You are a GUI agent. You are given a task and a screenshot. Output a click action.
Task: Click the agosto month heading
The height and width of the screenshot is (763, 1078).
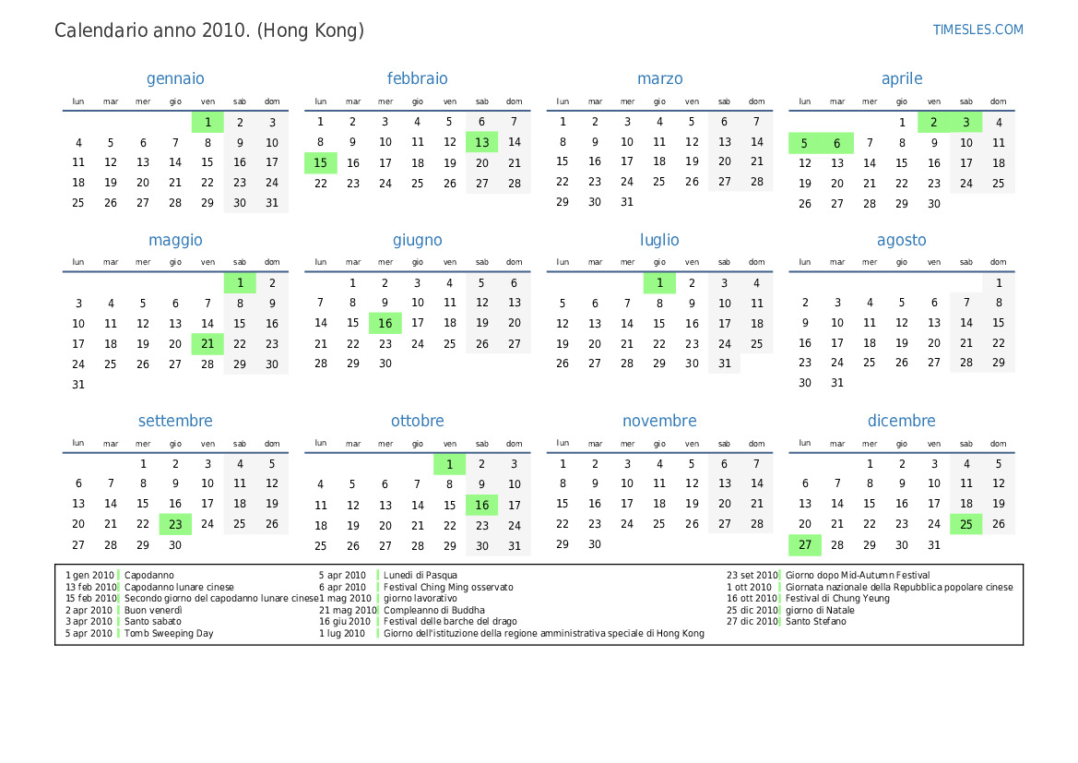pyautogui.click(x=901, y=241)
